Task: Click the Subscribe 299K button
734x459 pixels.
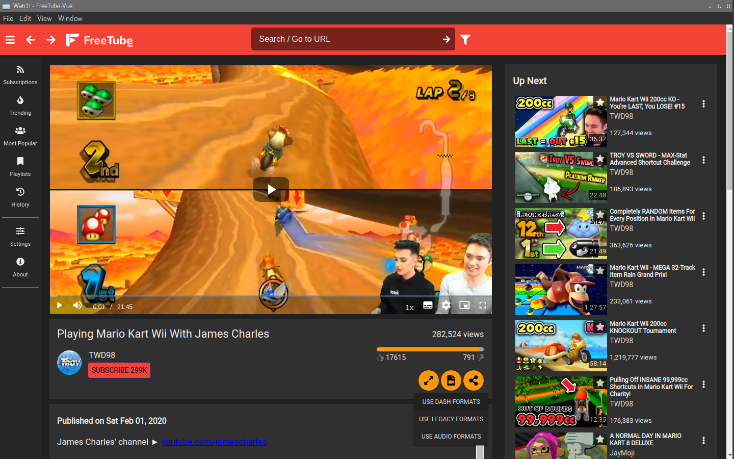Action: 119,370
